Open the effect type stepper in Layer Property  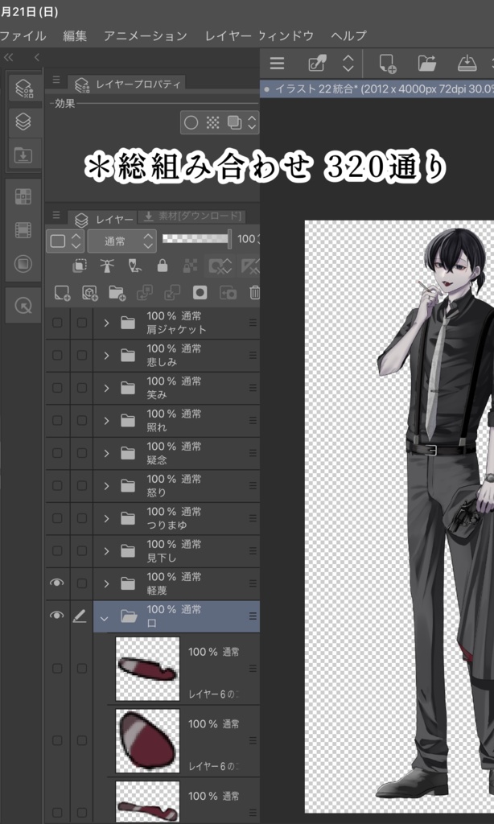coord(252,122)
